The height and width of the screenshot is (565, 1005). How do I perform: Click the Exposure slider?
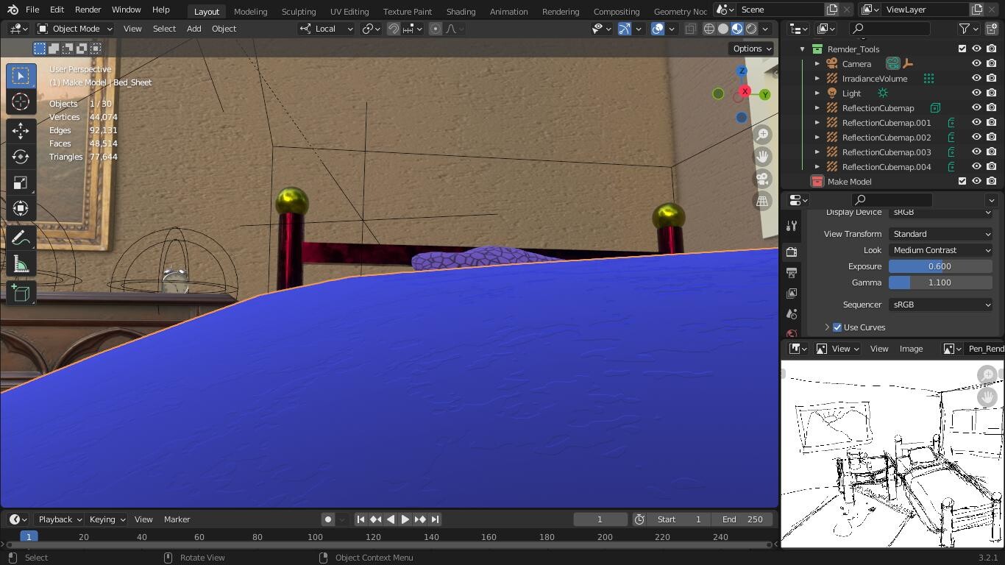(940, 266)
